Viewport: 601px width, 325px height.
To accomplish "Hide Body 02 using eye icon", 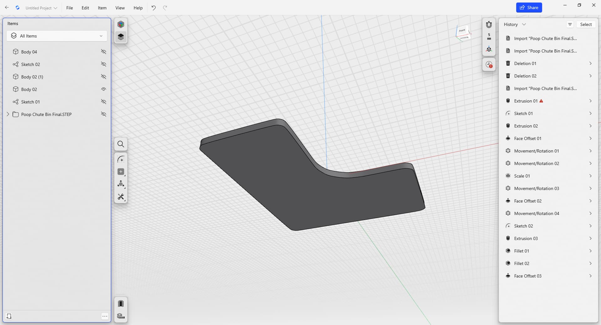I will tap(104, 89).
